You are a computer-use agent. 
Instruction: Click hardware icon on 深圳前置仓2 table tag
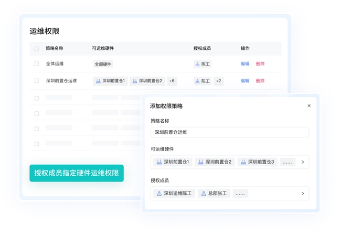pos(135,81)
